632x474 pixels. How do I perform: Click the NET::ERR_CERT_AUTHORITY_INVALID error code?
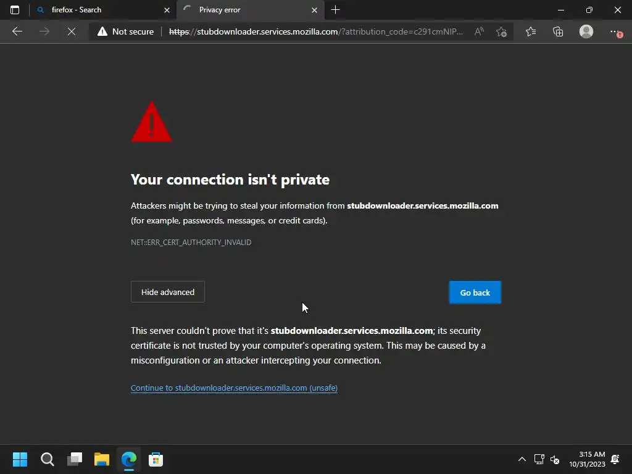point(191,242)
